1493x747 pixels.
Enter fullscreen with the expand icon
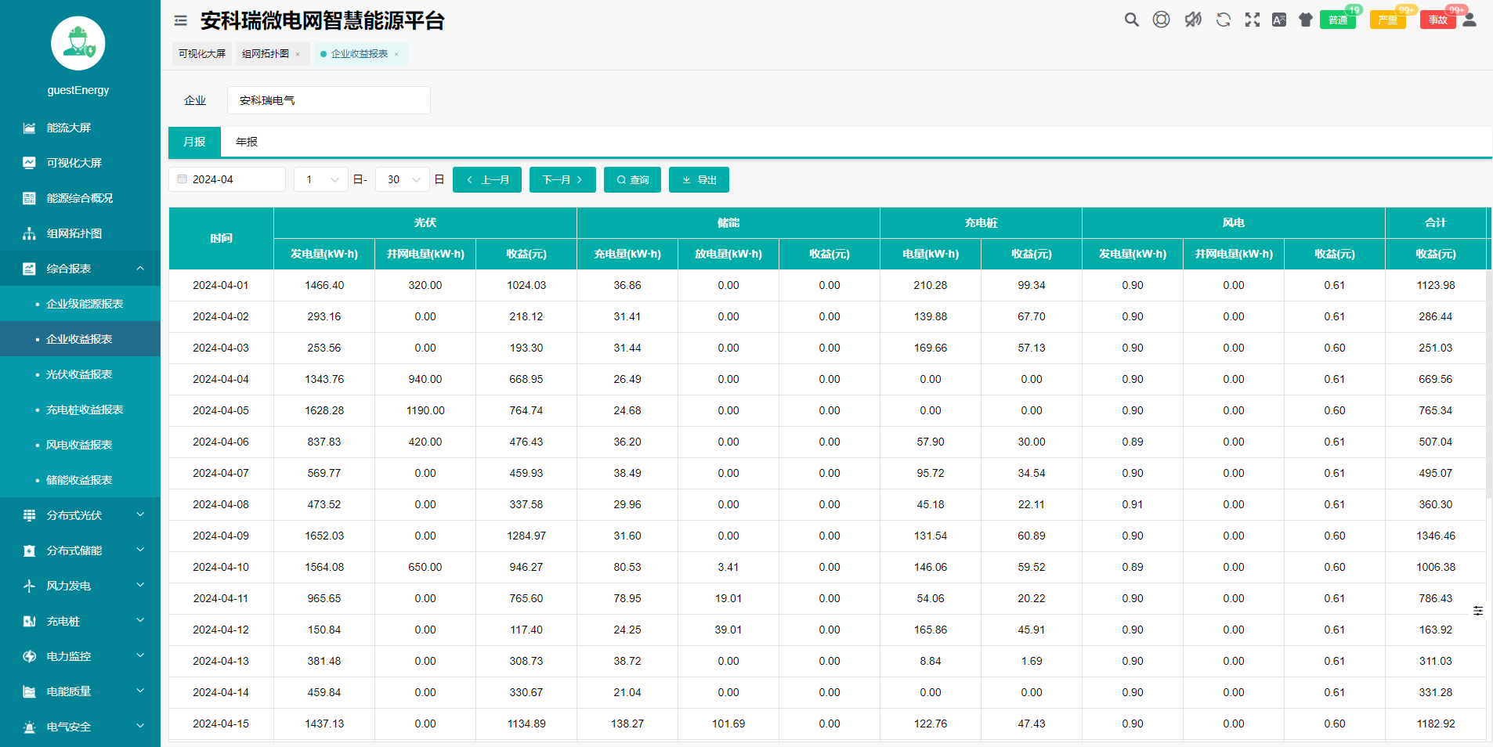(x=1253, y=20)
